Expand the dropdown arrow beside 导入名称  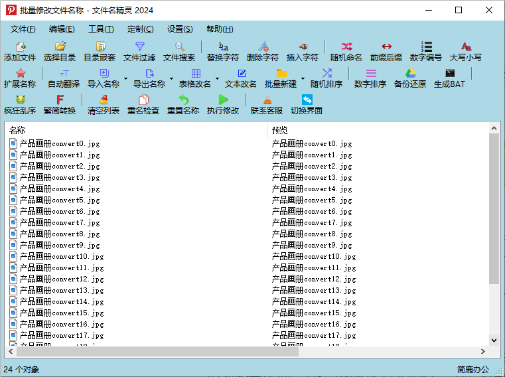pos(125,78)
